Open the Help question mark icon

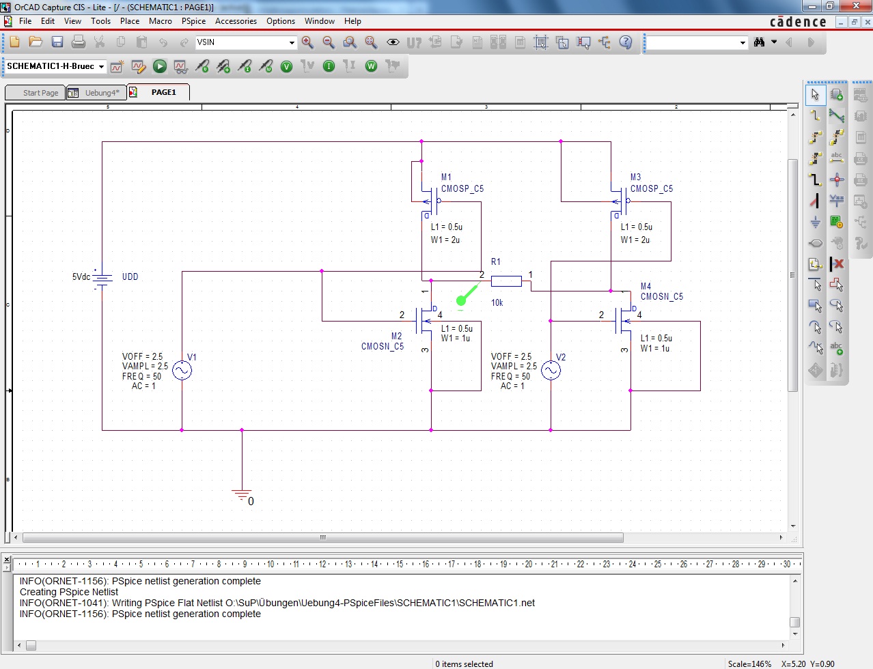(625, 42)
